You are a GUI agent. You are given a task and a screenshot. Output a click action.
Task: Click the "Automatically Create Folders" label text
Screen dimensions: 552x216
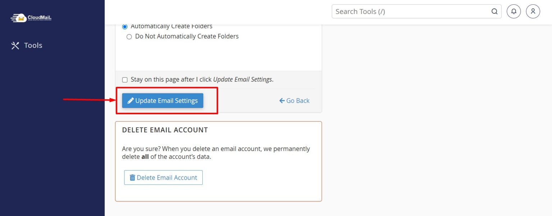click(x=171, y=26)
